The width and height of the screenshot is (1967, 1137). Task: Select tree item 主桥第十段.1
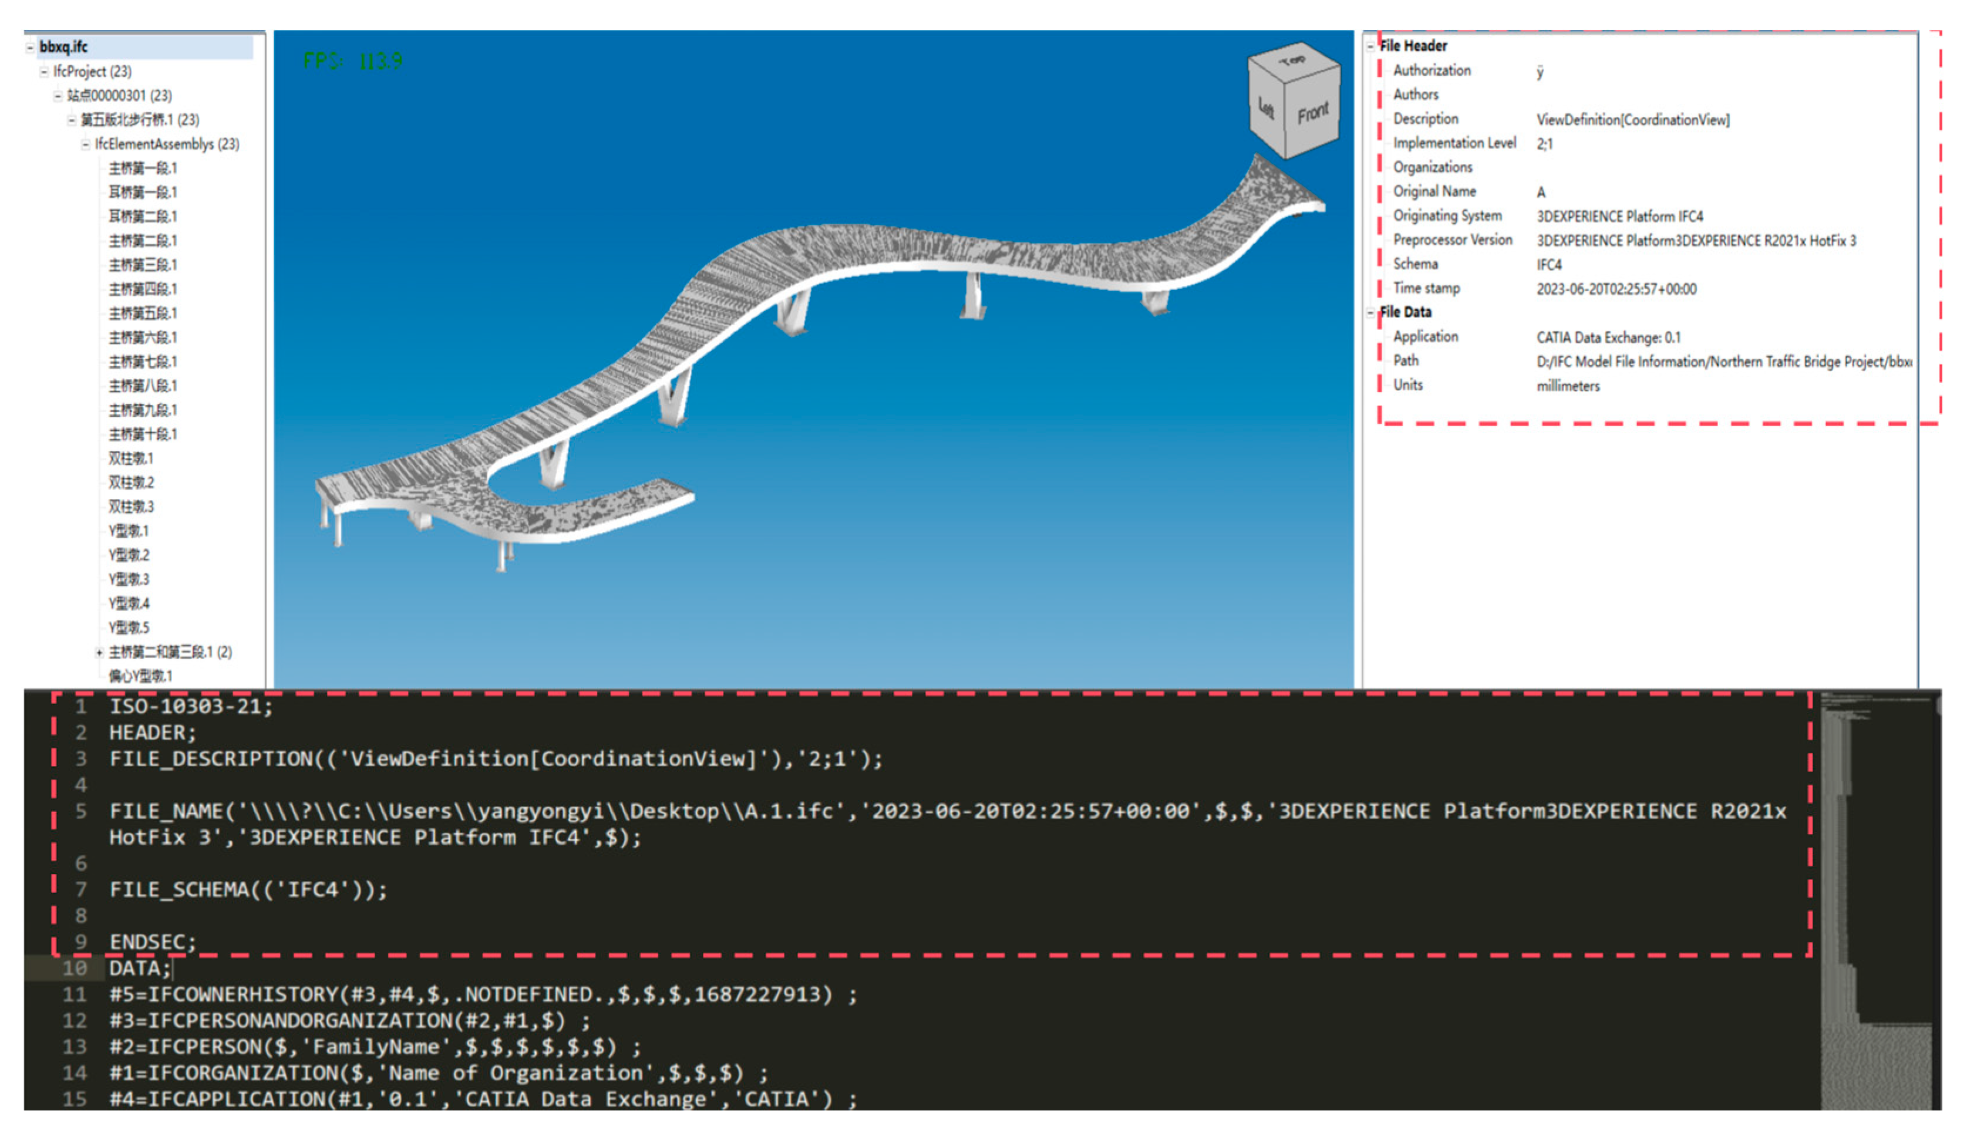pyautogui.click(x=143, y=435)
